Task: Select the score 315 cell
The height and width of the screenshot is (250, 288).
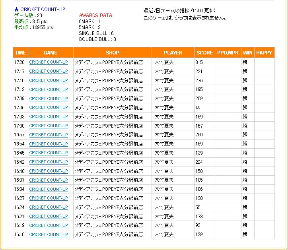Action: tap(204, 62)
